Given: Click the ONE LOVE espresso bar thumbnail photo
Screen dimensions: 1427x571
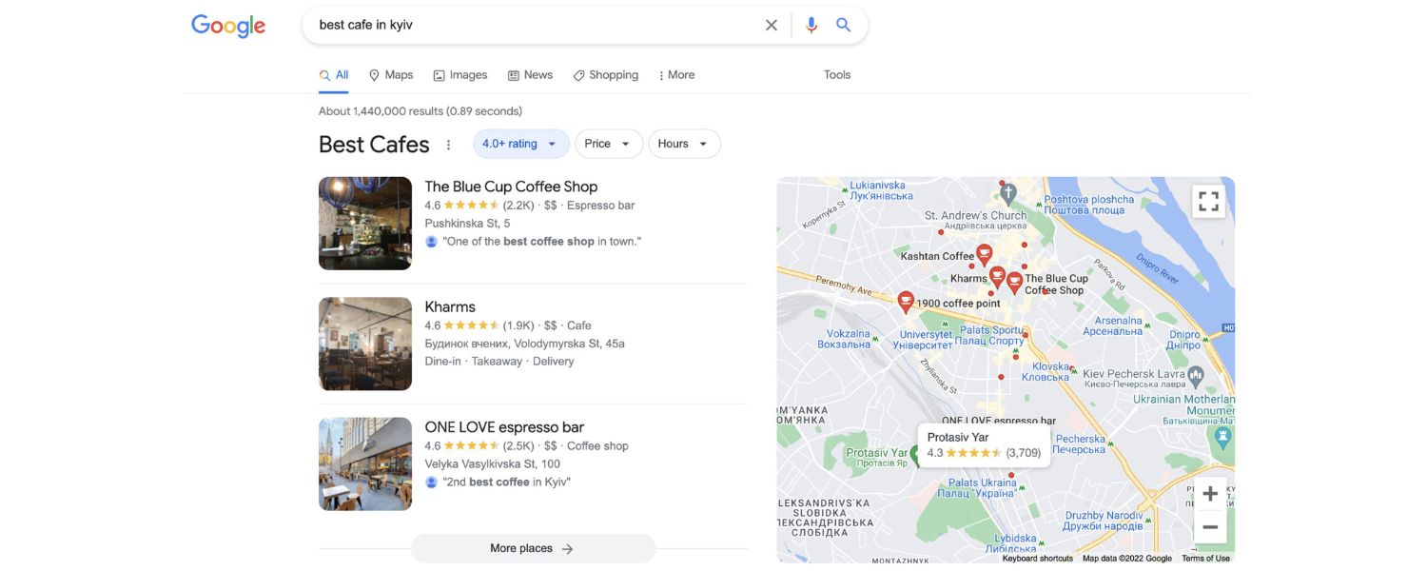Looking at the screenshot, I should (x=365, y=463).
